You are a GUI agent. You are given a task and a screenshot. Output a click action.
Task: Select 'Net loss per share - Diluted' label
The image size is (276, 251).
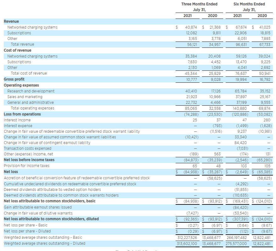click(x=27, y=231)
